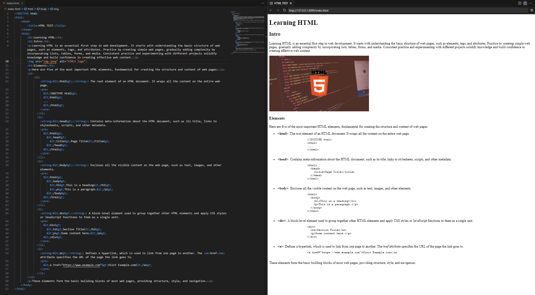Click the <h2>Intro</h2> code line
This screenshot has width=535, height=295.
pyautogui.click(x=38, y=41)
